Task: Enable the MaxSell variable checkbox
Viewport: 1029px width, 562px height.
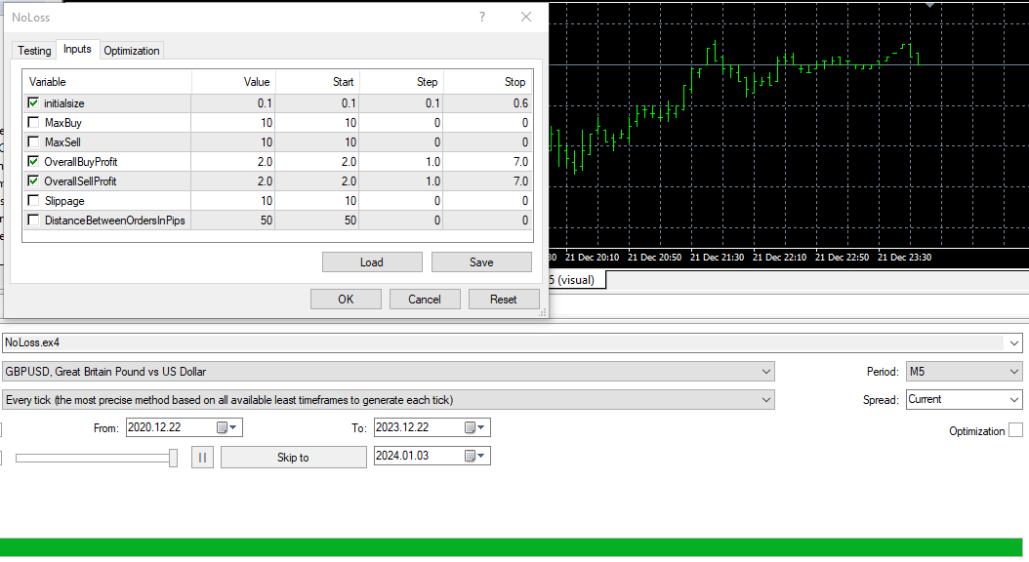Action: [33, 141]
